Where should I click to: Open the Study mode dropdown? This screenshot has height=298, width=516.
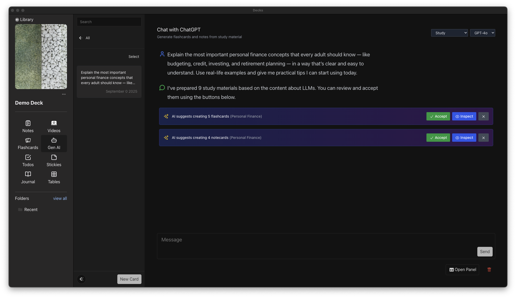click(x=449, y=33)
